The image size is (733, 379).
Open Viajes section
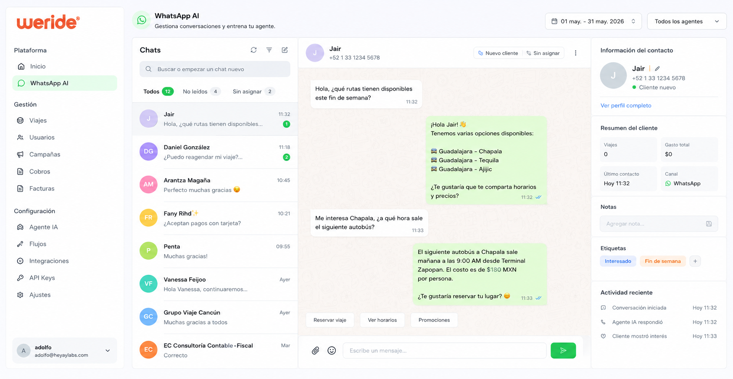click(65, 121)
